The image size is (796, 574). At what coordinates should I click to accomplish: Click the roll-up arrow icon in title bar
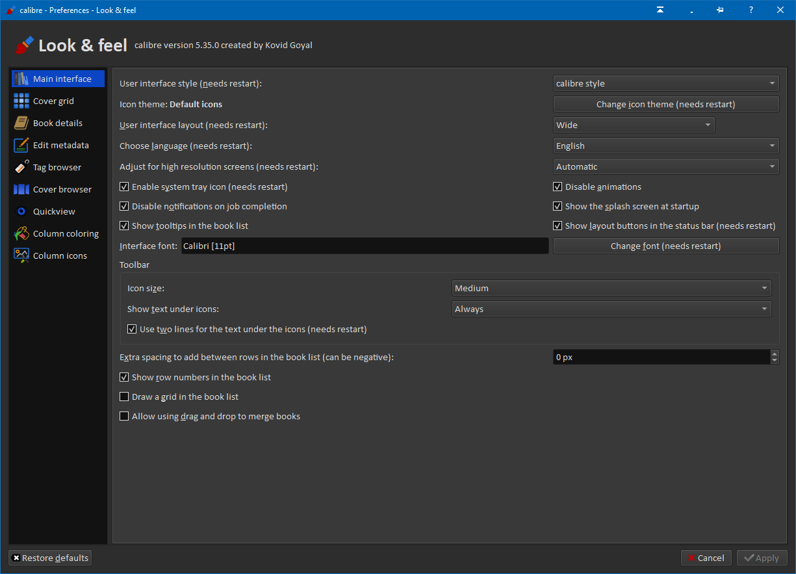pos(660,10)
